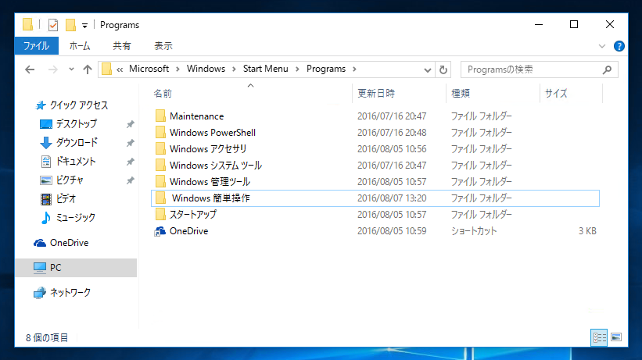Click the Microsoft breadcrumb segment
Viewport: 642px width, 360px height.
point(149,69)
